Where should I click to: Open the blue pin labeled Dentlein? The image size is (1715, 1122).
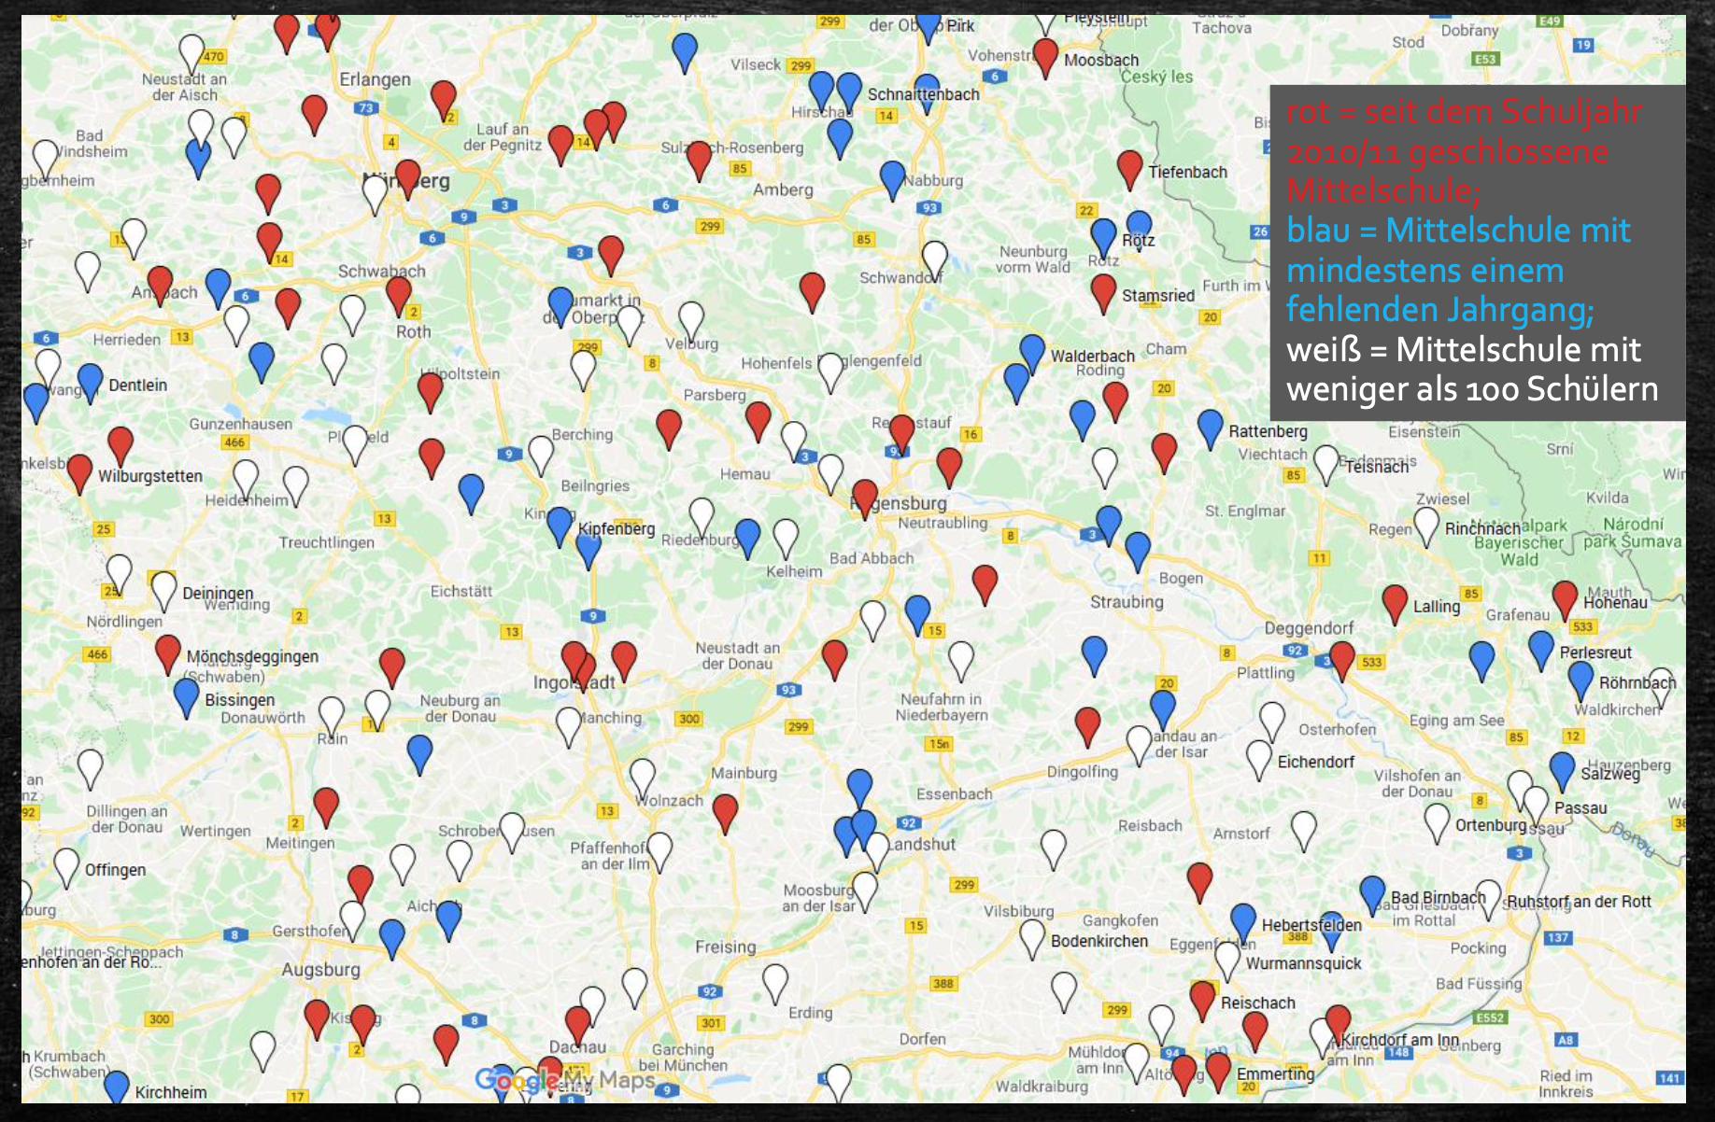tap(91, 383)
